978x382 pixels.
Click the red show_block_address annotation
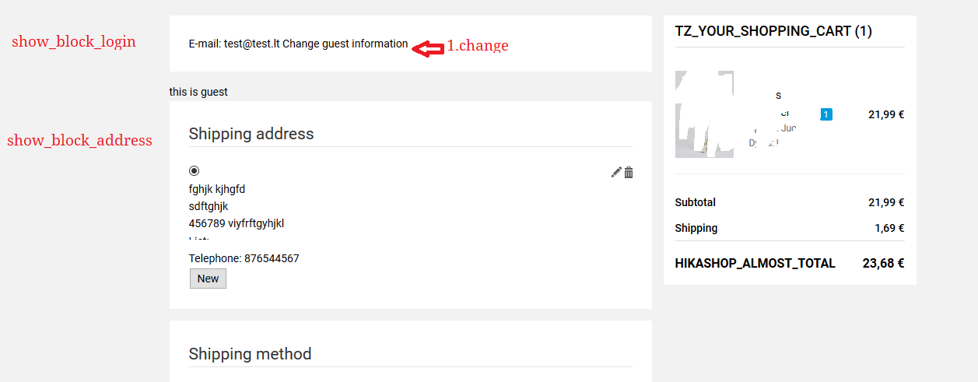79,141
